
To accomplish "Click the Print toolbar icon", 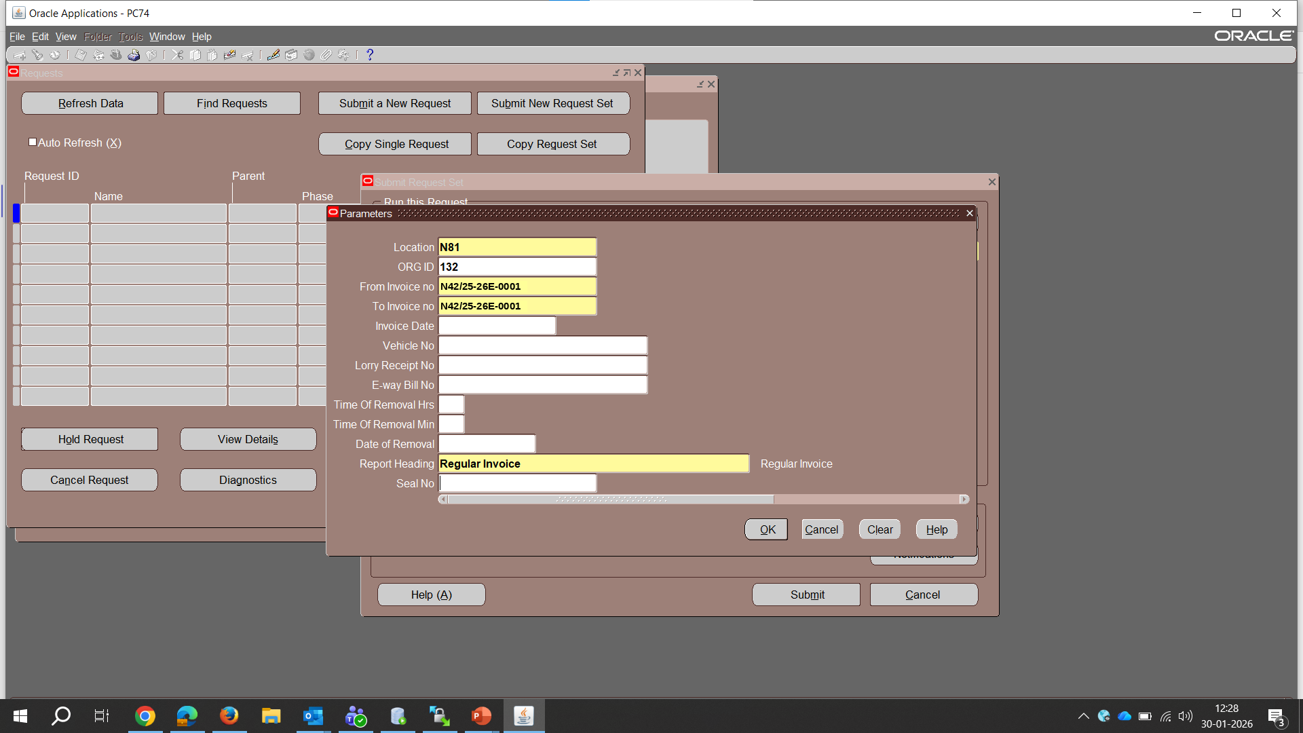I will click(x=134, y=55).
